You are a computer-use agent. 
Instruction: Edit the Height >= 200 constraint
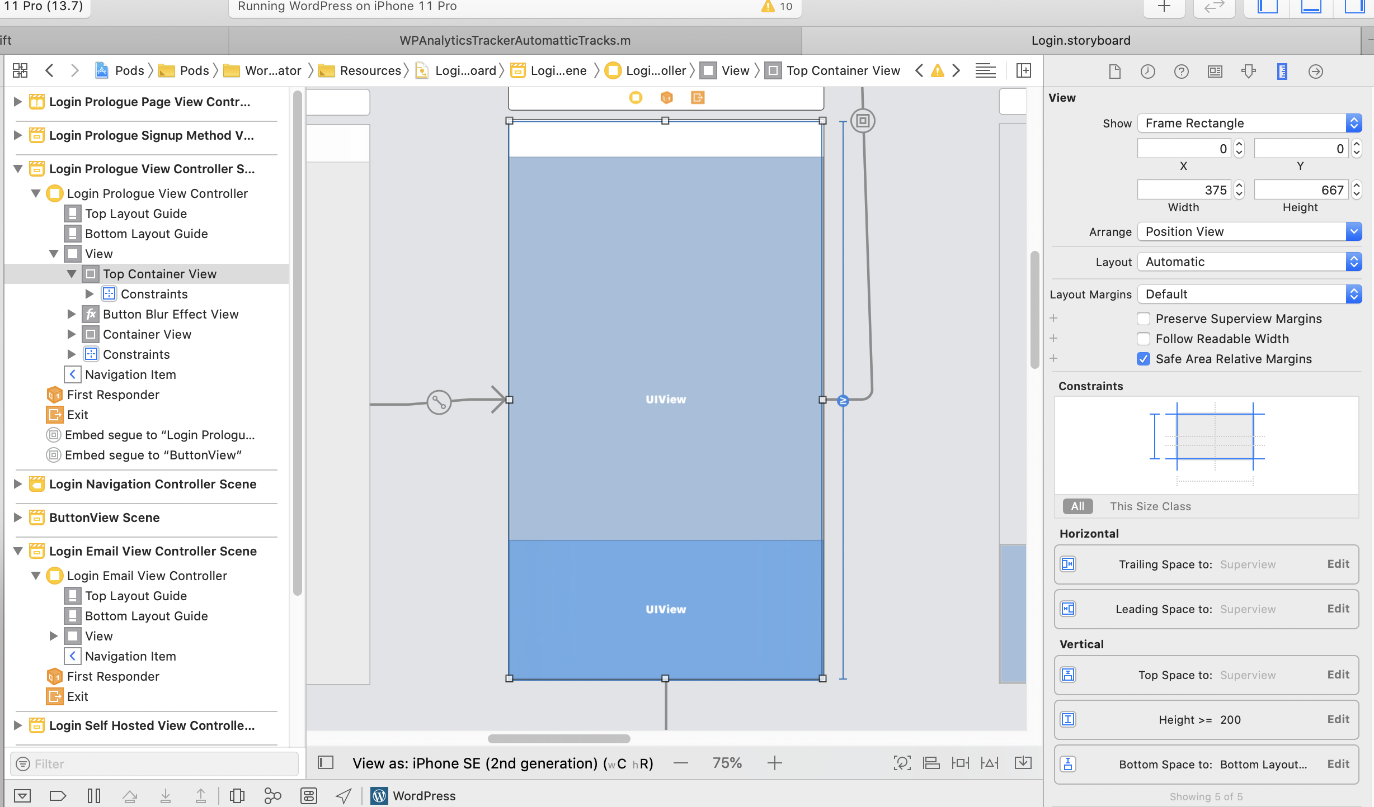coord(1338,719)
